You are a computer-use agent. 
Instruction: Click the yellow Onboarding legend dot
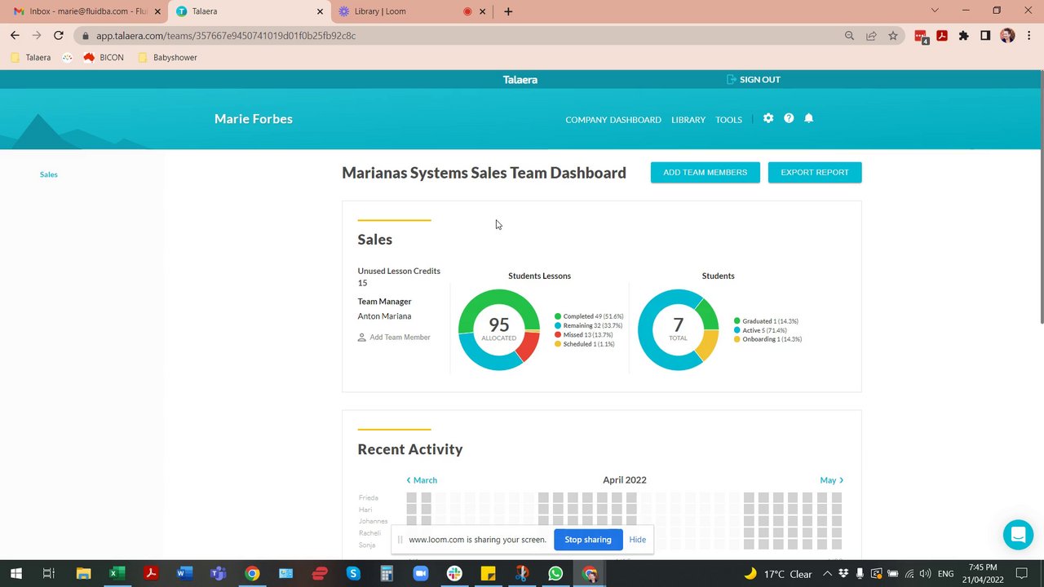737,339
